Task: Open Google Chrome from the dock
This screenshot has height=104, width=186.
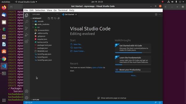Action: [4, 59]
